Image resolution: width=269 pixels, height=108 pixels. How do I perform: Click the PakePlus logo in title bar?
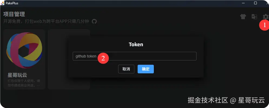click(x=2, y=3)
